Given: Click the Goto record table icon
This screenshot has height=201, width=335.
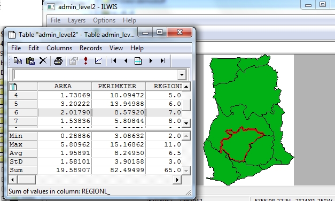Looking at the screenshot, I should (138, 61).
